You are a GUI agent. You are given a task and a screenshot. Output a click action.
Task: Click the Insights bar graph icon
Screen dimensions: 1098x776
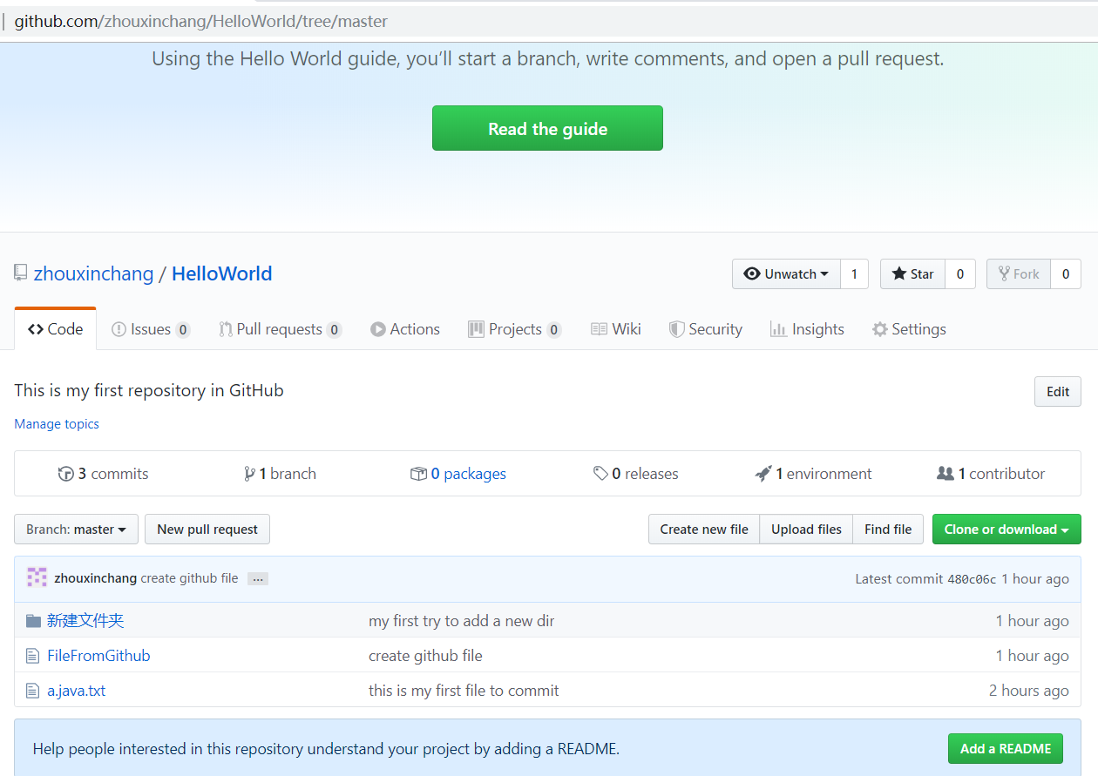[778, 329]
